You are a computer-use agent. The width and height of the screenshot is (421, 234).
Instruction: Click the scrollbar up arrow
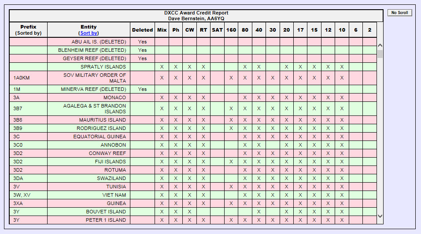380,46
